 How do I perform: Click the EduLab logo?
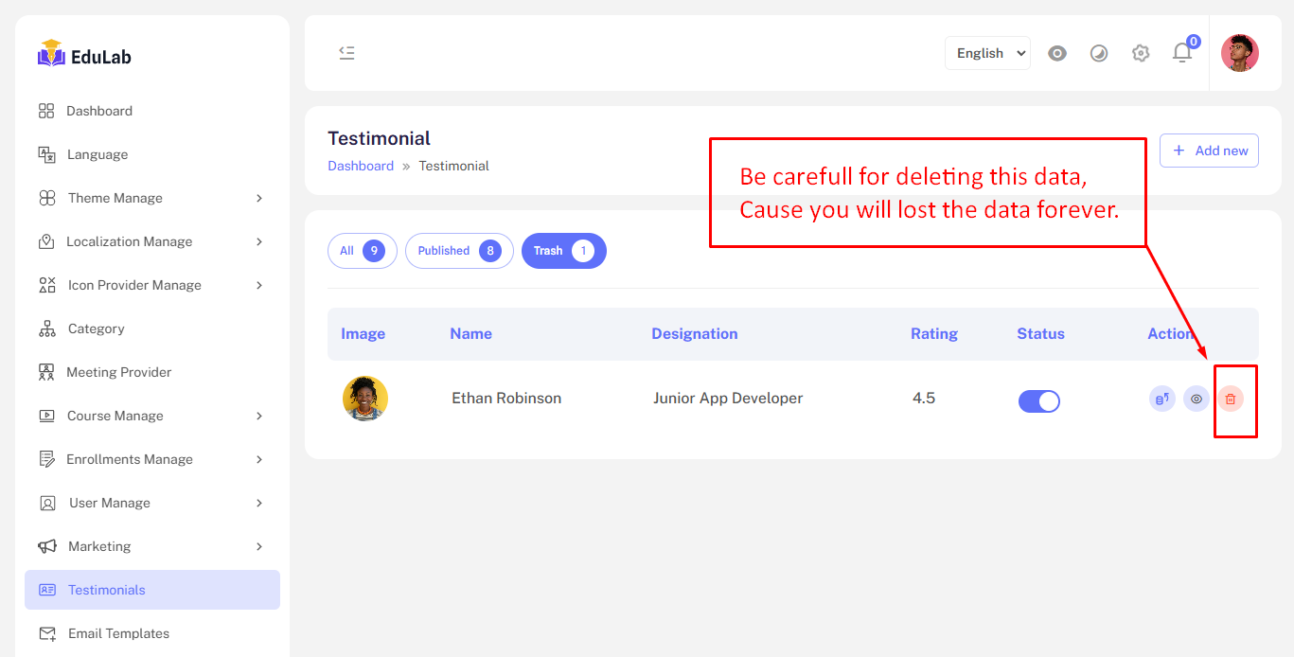click(x=84, y=55)
